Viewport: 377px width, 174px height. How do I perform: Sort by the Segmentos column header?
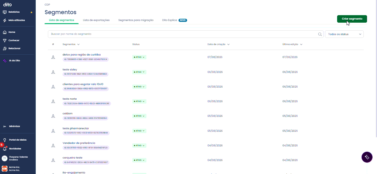(x=71, y=44)
